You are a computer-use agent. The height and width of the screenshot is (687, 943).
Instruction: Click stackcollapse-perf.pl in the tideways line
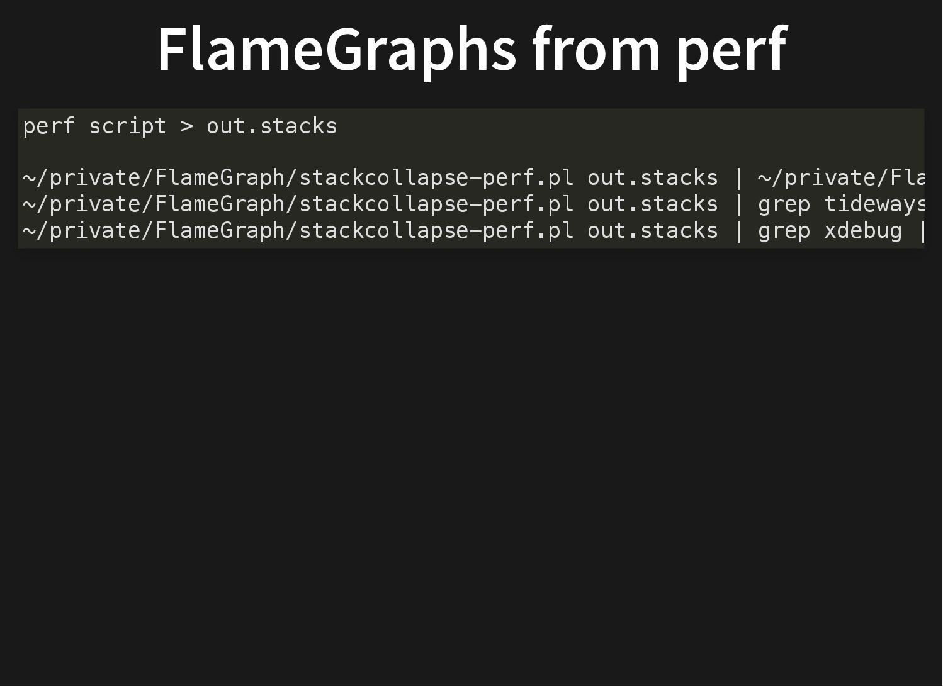point(436,204)
